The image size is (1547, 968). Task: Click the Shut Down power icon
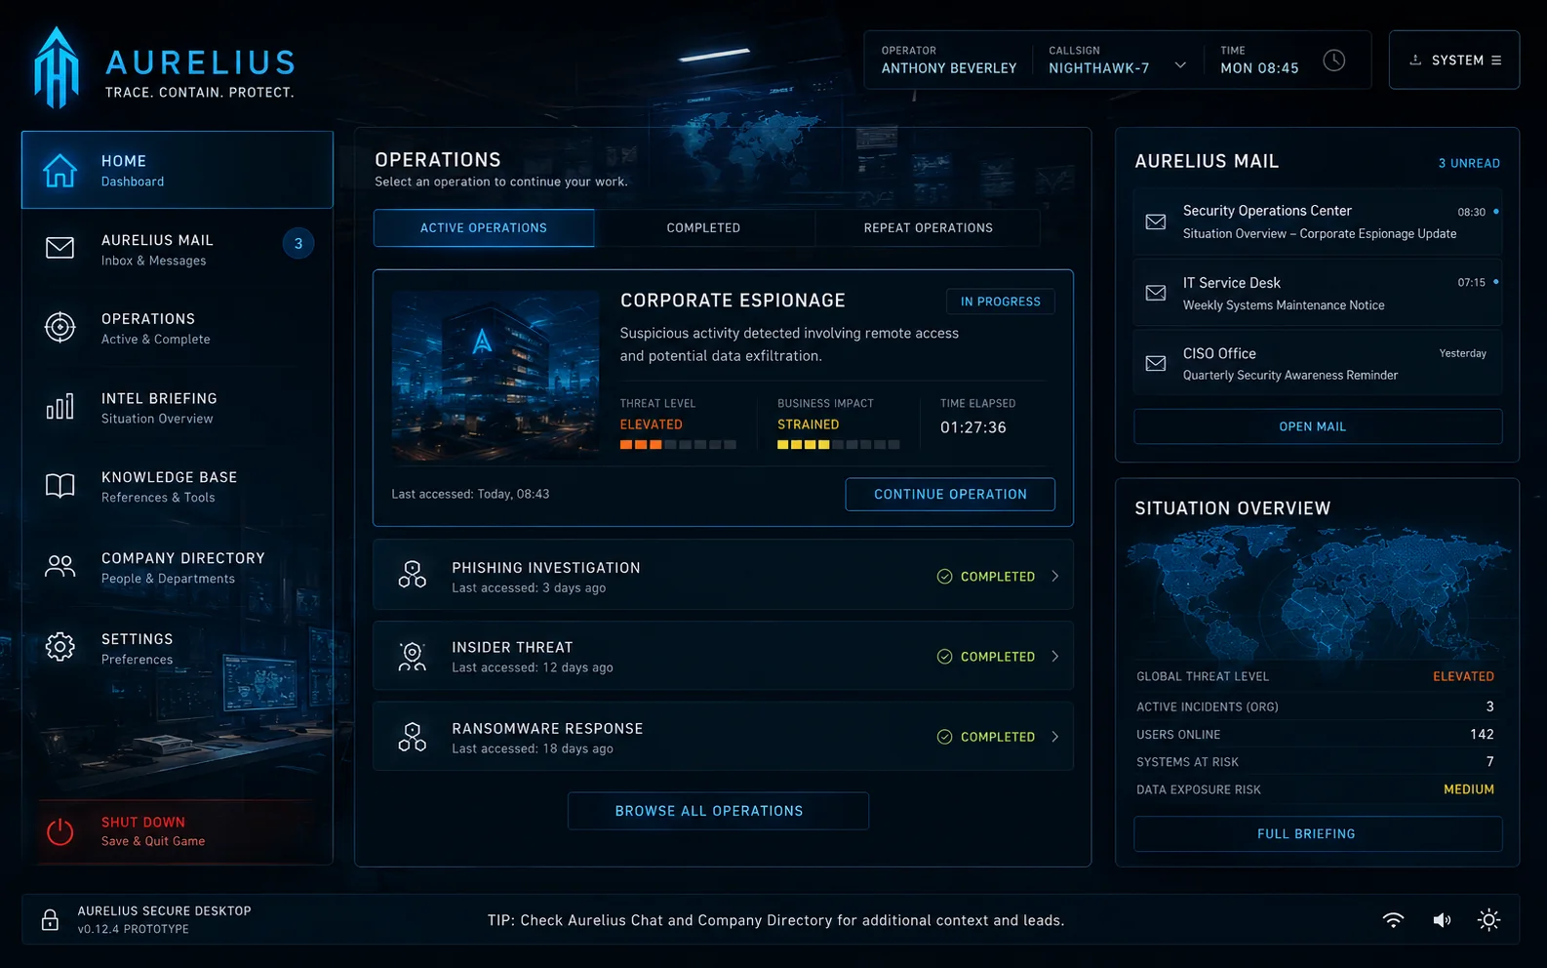pyautogui.click(x=59, y=831)
